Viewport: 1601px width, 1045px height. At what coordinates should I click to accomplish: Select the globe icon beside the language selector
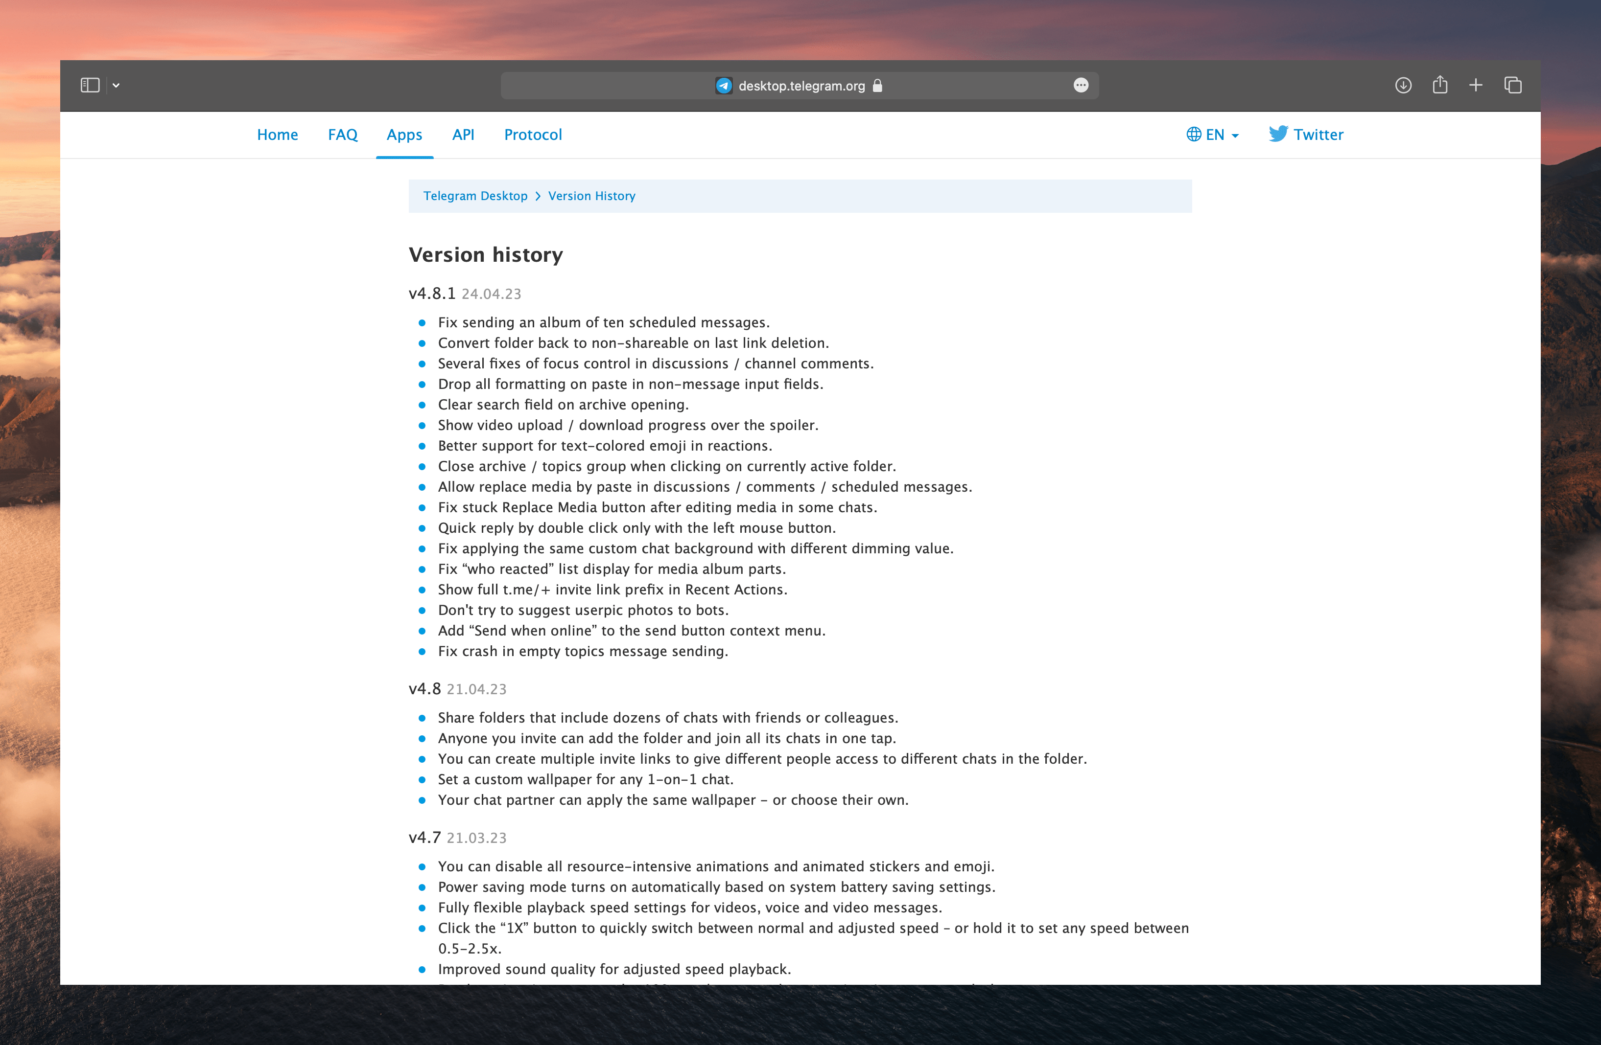point(1193,135)
